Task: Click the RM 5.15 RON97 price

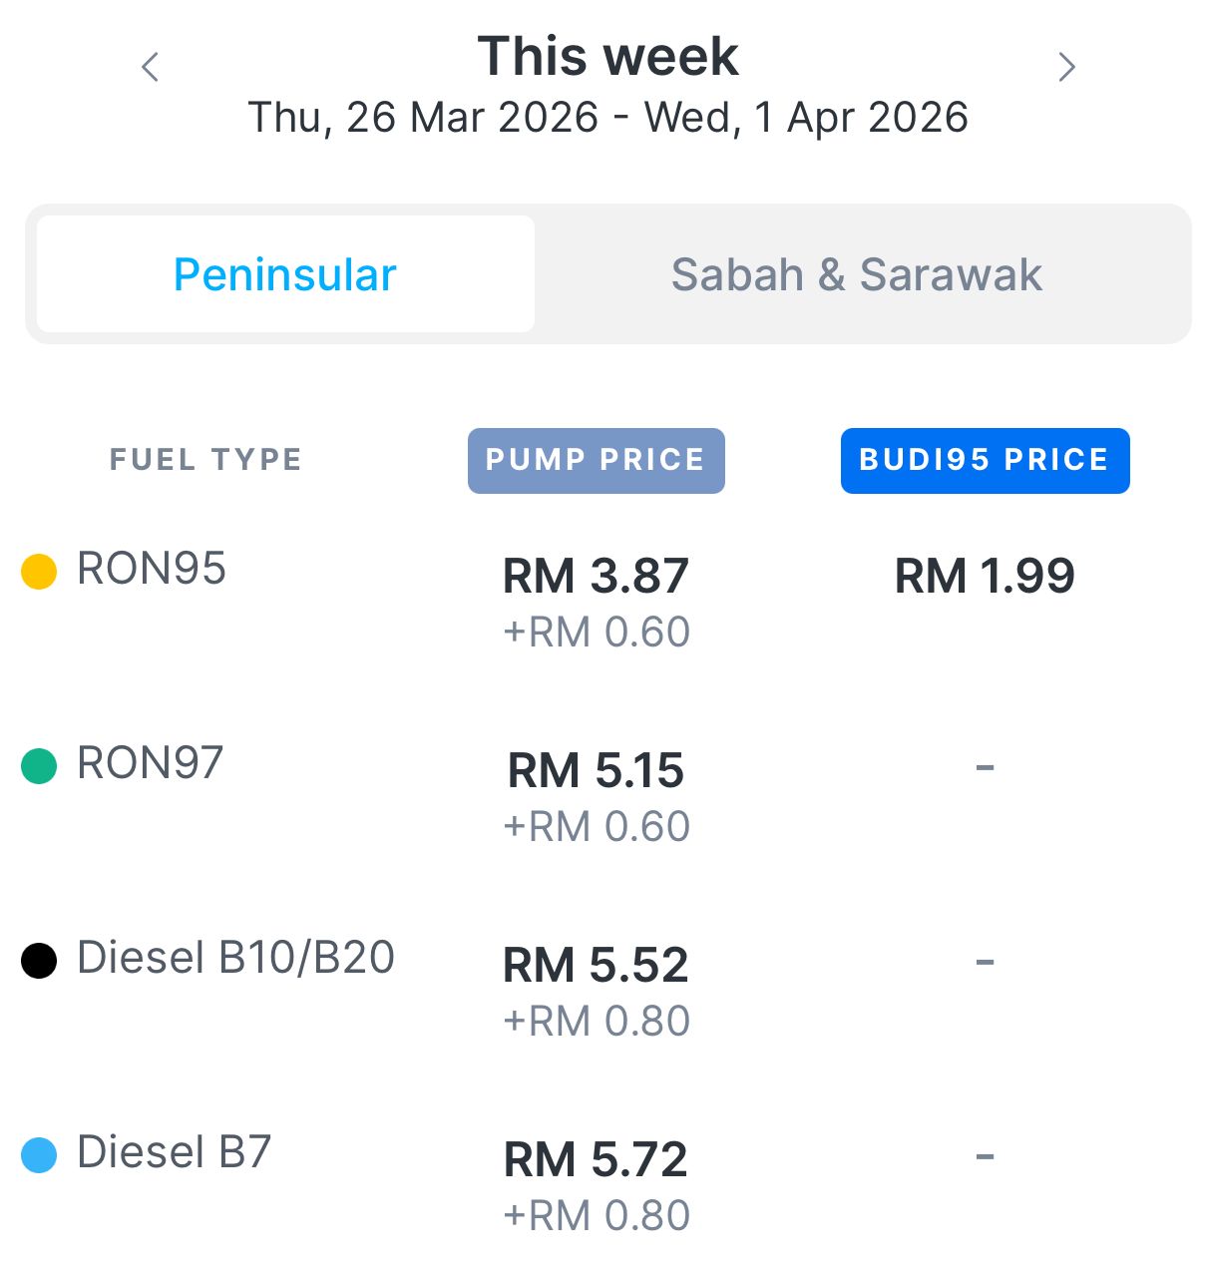Action: tap(596, 771)
